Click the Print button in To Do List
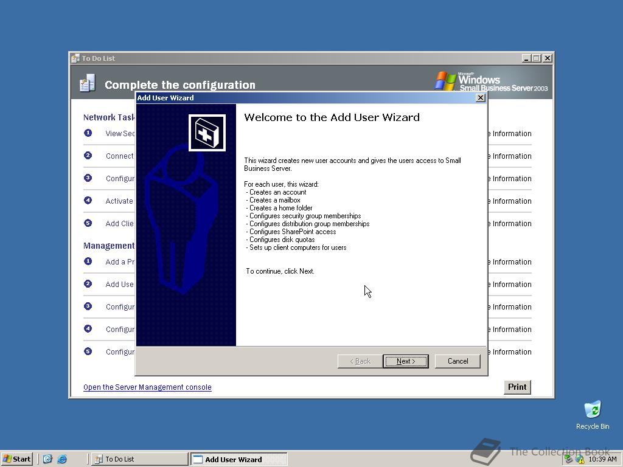 coord(517,387)
